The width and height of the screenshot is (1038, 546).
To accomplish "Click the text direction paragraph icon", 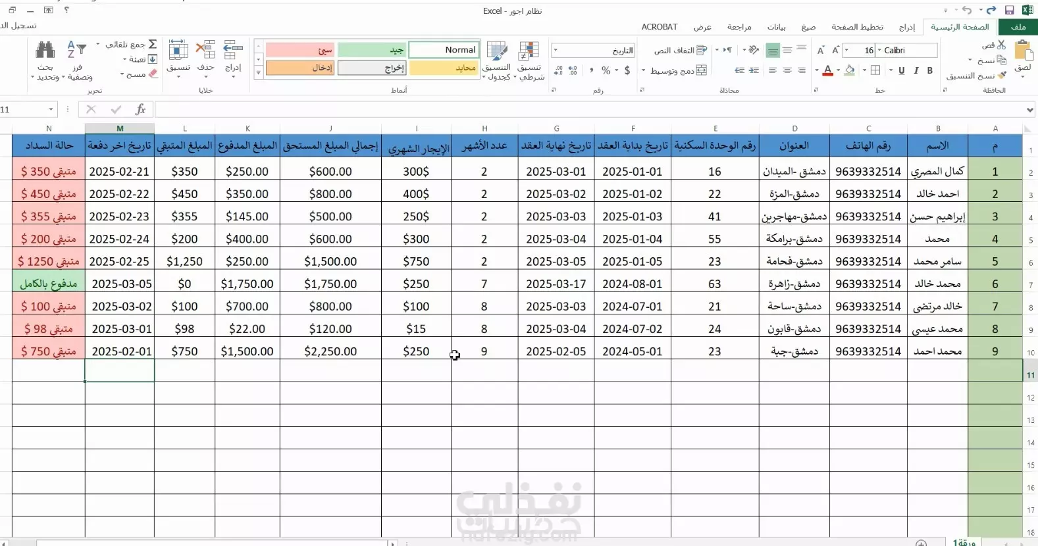I will click(x=727, y=50).
